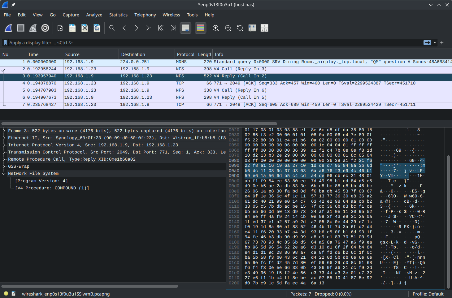Apply the display filter with the arrow button

427,43
